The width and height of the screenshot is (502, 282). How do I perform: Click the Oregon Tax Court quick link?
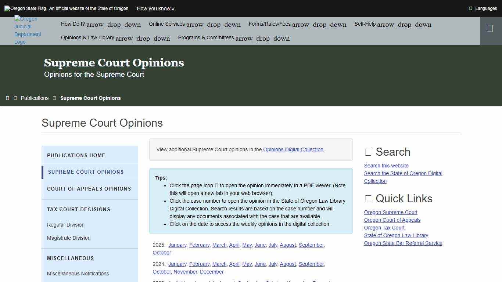[384, 227]
